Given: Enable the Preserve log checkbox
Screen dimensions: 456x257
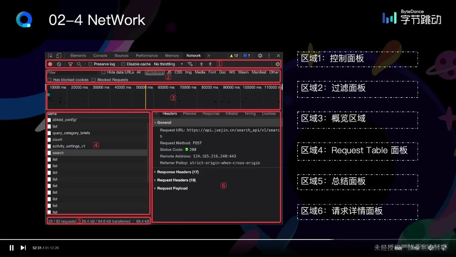Looking at the screenshot, I should tap(90, 64).
